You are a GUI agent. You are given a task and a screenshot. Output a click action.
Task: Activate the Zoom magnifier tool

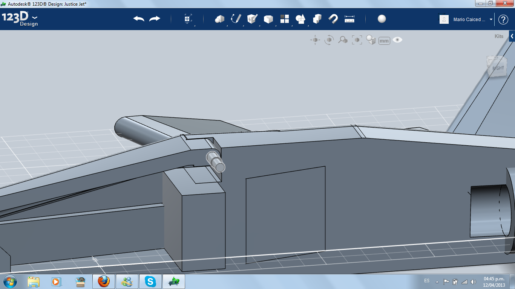[x=343, y=40]
